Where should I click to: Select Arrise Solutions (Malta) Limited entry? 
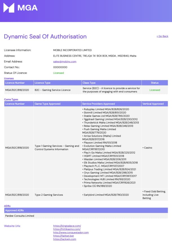102,137
